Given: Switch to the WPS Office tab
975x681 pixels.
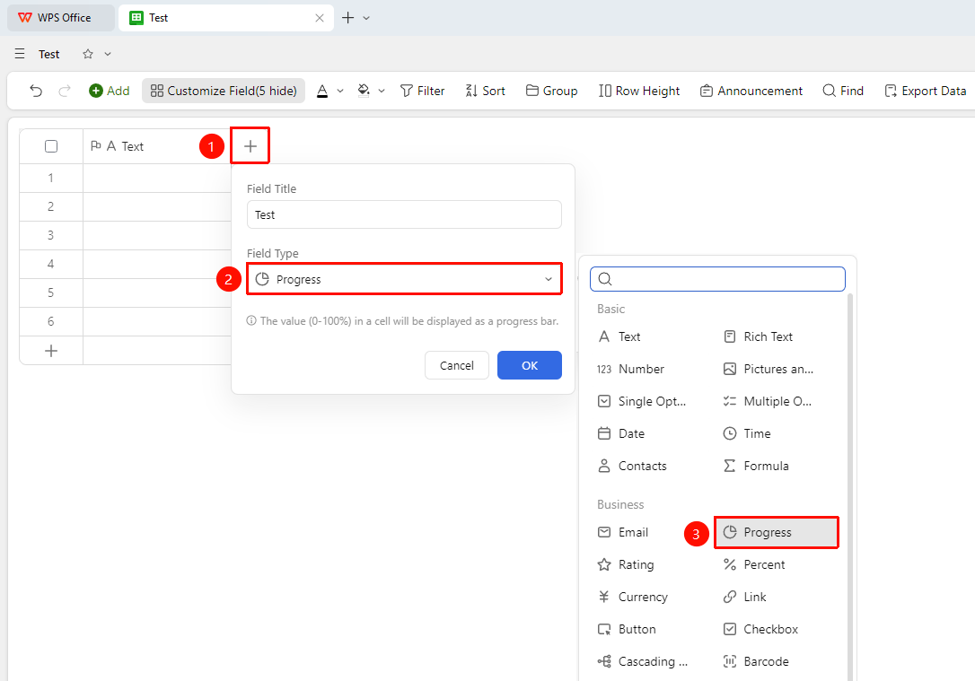Looking at the screenshot, I should click(60, 18).
